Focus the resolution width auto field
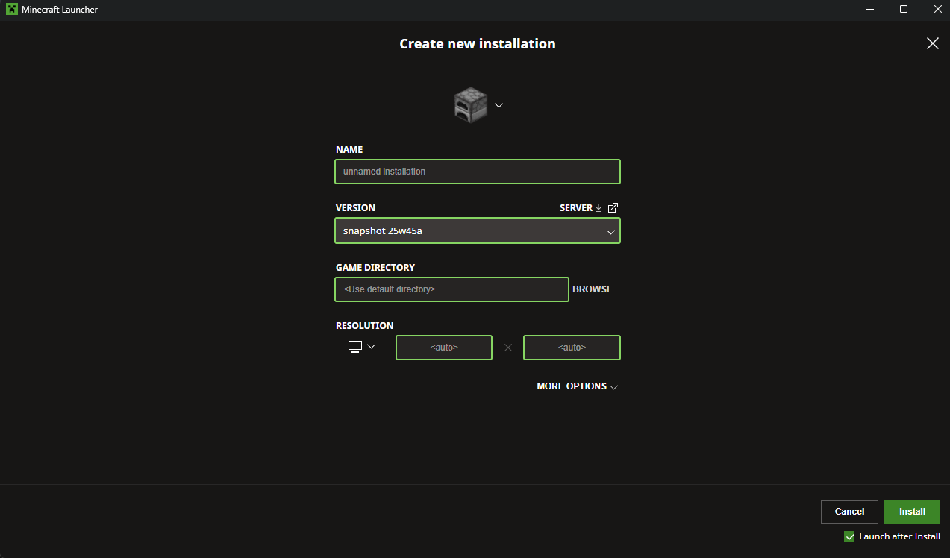Screen dimensions: 950x558 point(444,348)
